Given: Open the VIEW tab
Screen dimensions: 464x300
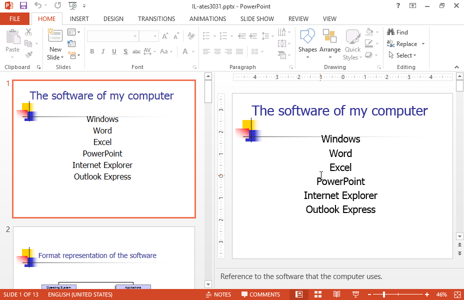Looking at the screenshot, I should (x=329, y=19).
